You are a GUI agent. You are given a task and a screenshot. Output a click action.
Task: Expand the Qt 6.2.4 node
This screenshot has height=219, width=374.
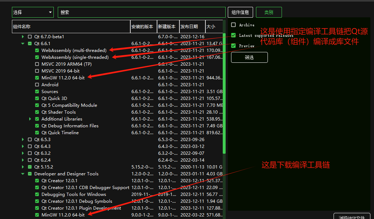[x=23, y=160]
